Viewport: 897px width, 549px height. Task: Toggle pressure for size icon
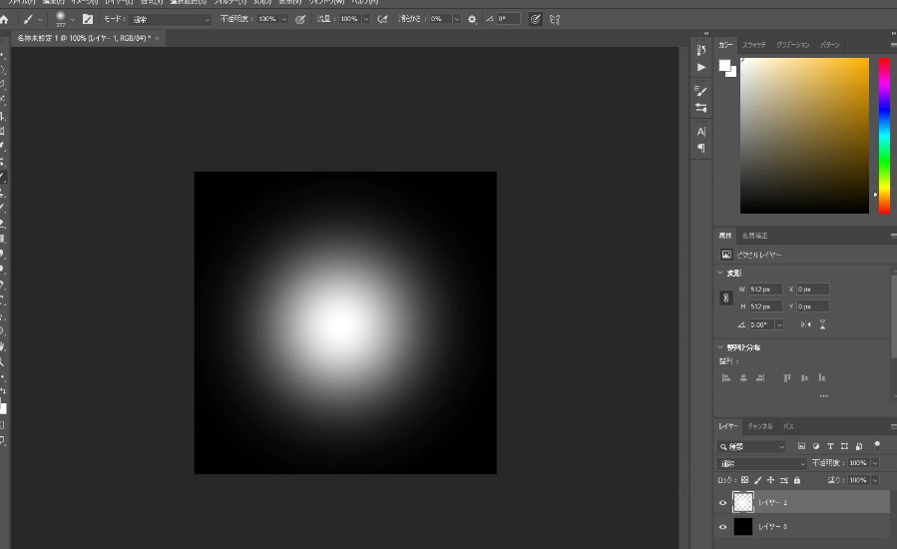(x=535, y=19)
